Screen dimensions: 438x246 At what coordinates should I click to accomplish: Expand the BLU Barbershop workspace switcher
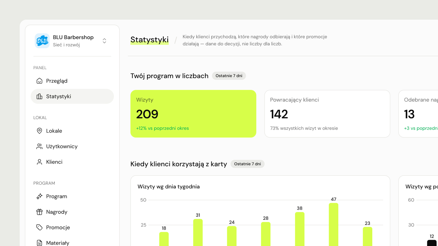pos(104,41)
